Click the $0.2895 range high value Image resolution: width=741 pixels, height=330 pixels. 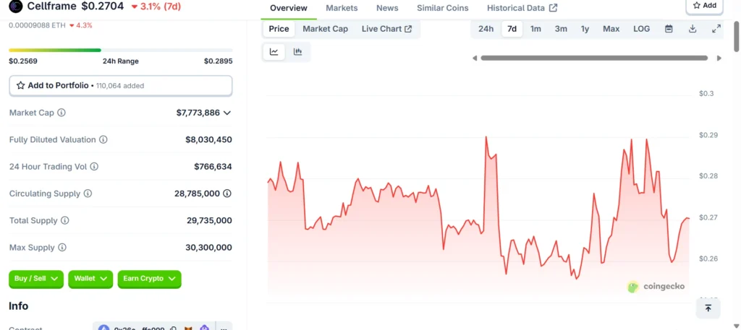(218, 61)
